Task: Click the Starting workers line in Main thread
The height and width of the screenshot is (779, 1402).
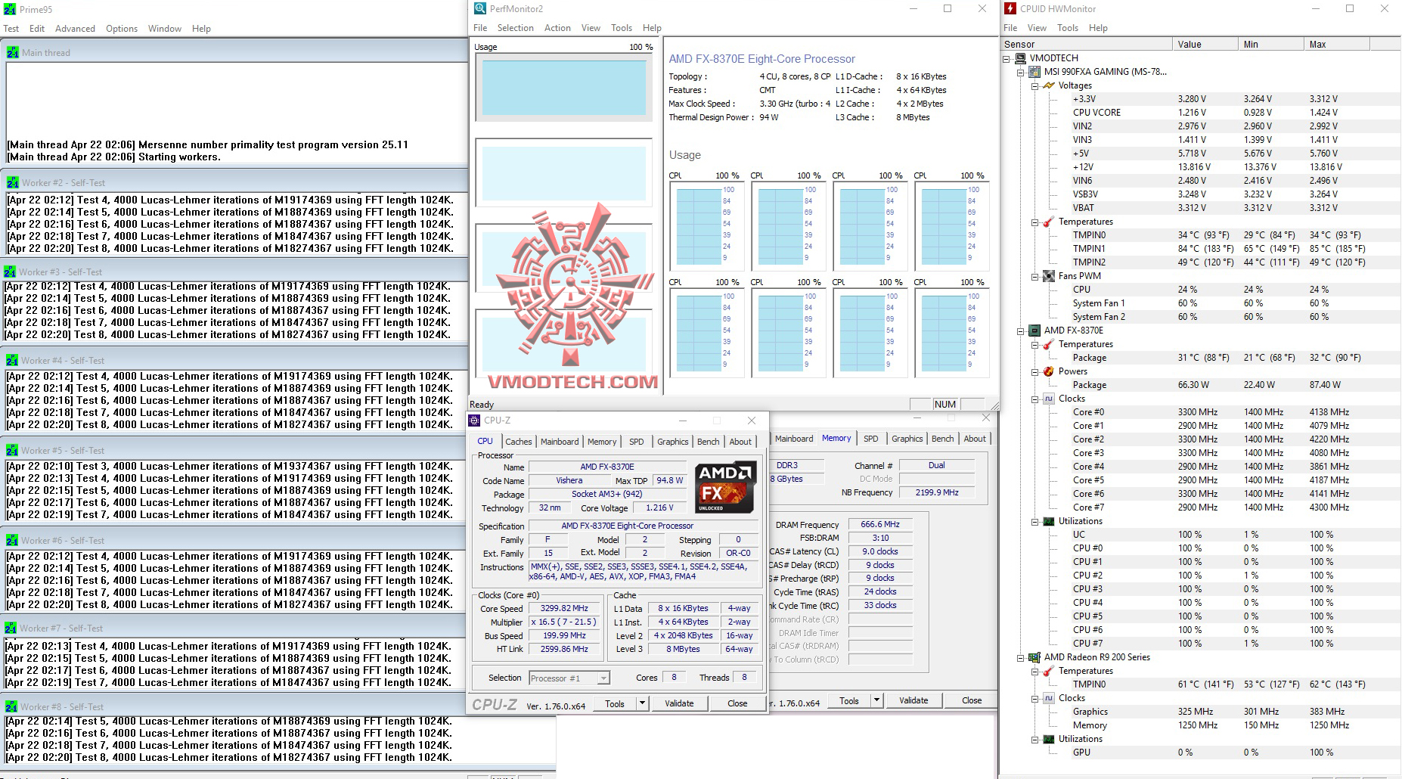Action: pyautogui.click(x=114, y=157)
